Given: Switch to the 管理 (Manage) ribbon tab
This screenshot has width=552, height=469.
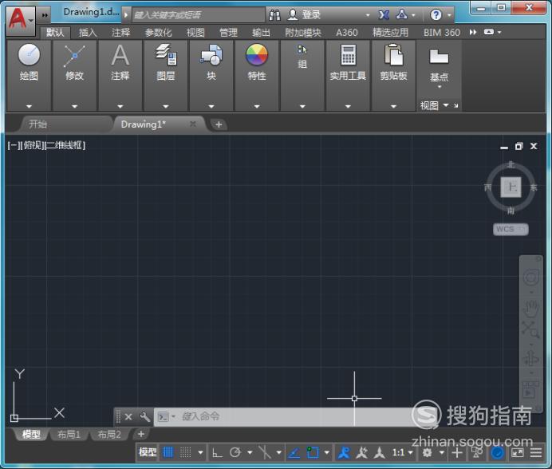Looking at the screenshot, I should click(228, 33).
